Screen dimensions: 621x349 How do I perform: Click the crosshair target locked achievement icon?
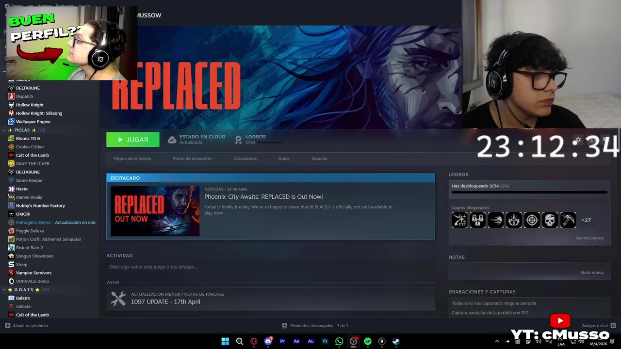coord(532,220)
